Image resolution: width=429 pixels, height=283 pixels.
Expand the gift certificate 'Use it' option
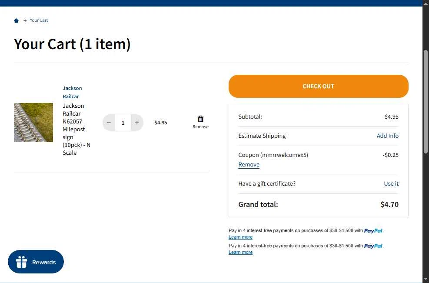[x=391, y=183]
